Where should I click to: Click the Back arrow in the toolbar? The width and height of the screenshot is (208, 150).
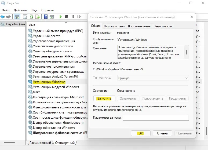tap(3, 17)
